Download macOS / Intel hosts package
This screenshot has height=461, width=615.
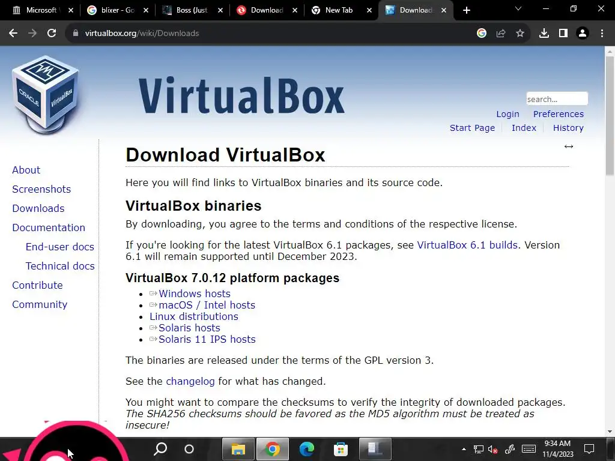207,305
